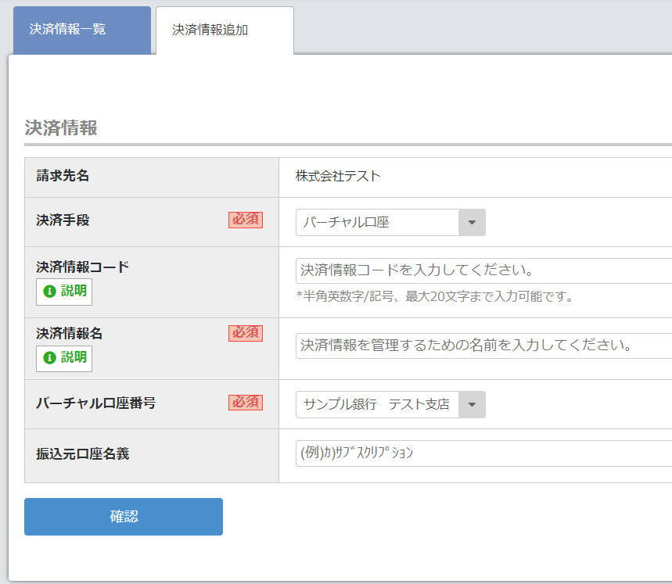This screenshot has height=584, width=672.
Task: Click the 必須 badge beside 決済情報名
Action: (x=246, y=333)
